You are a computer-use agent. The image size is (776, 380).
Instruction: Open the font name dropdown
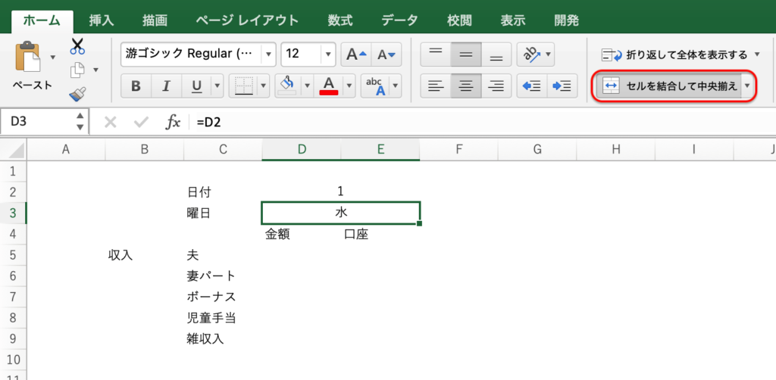[268, 55]
